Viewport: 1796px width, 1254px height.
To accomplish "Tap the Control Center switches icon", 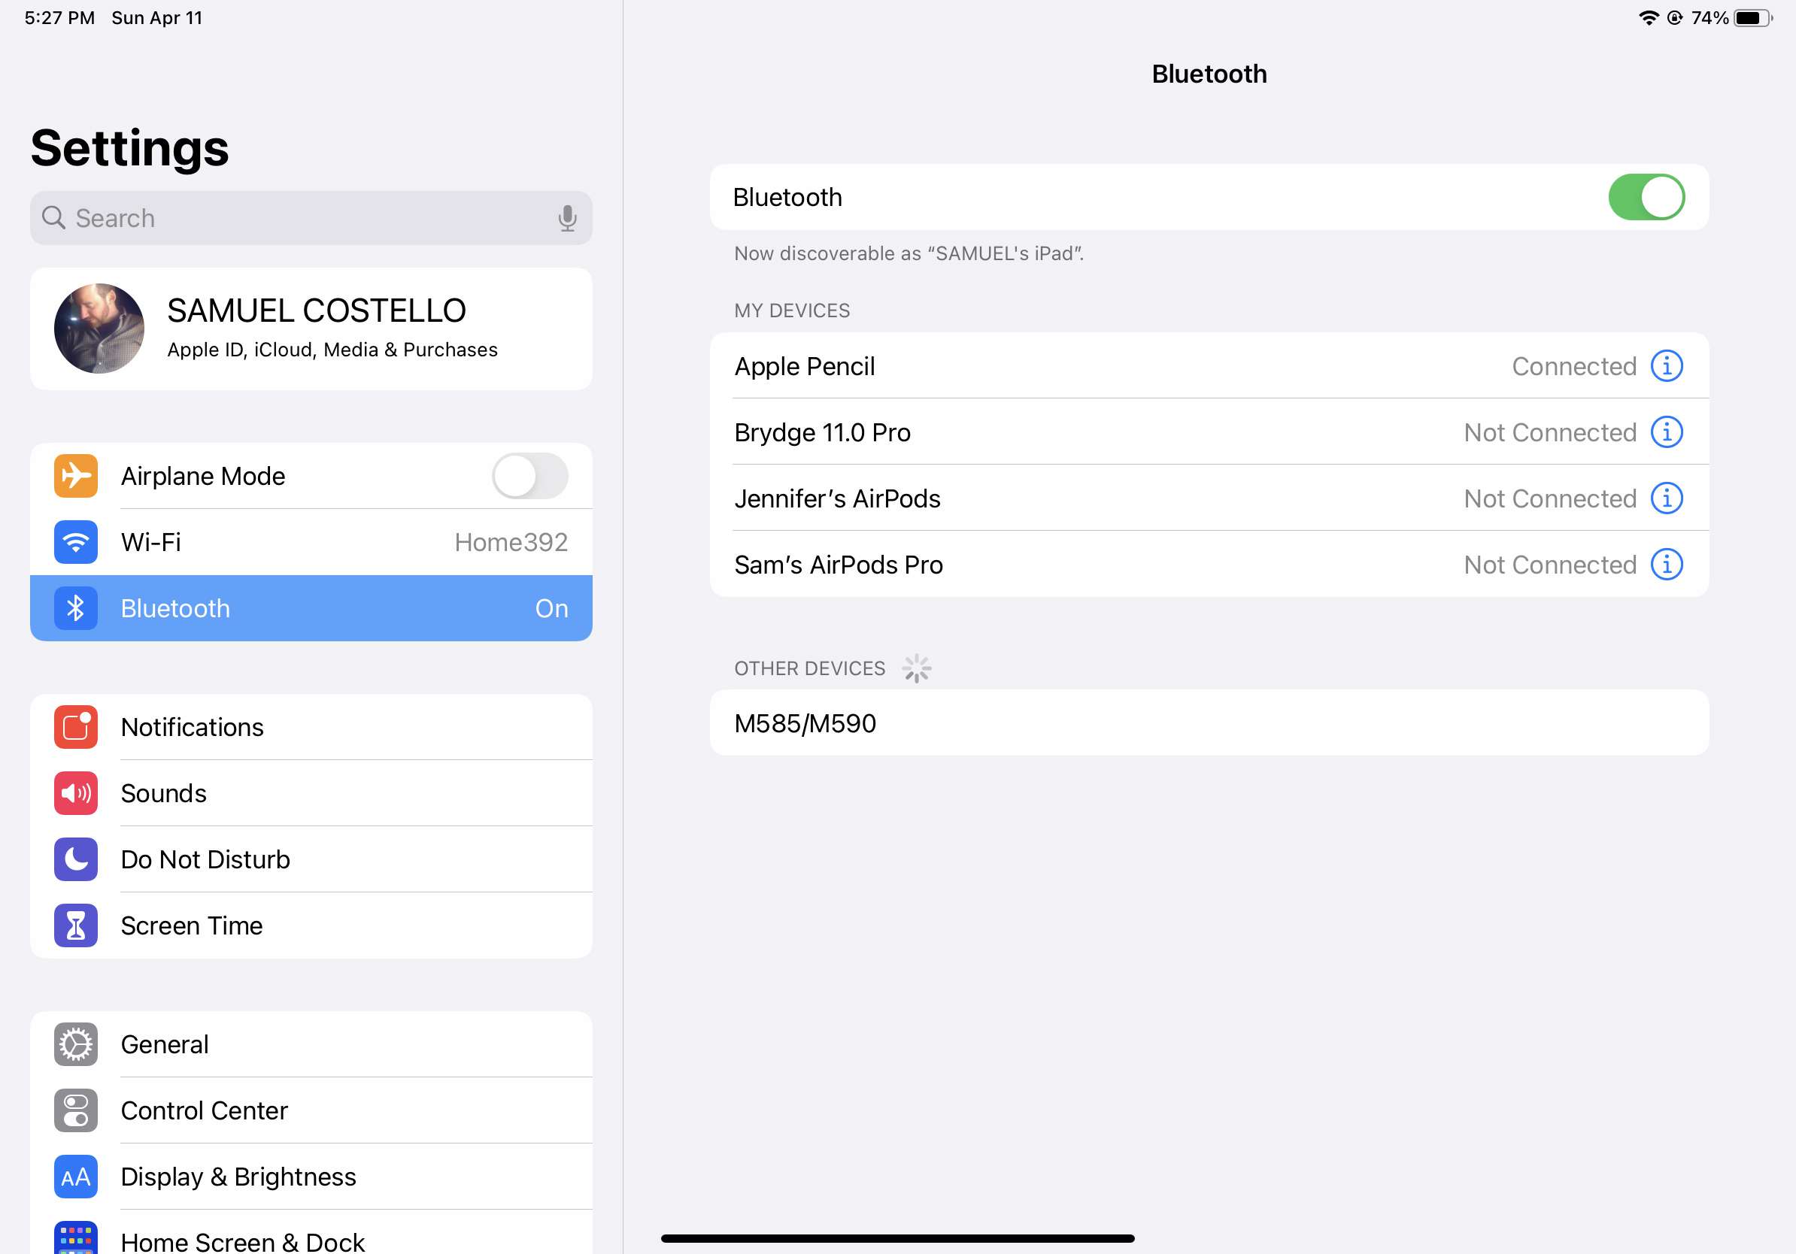I will (x=76, y=1110).
